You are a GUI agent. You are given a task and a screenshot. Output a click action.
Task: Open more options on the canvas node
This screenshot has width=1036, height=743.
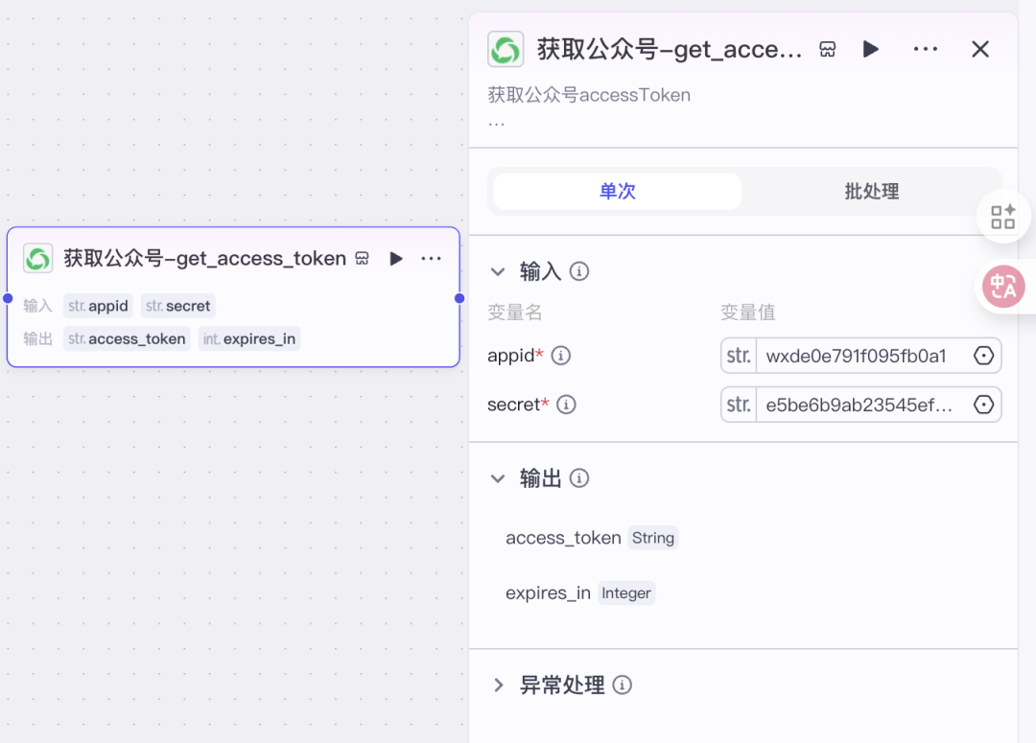pos(431,259)
